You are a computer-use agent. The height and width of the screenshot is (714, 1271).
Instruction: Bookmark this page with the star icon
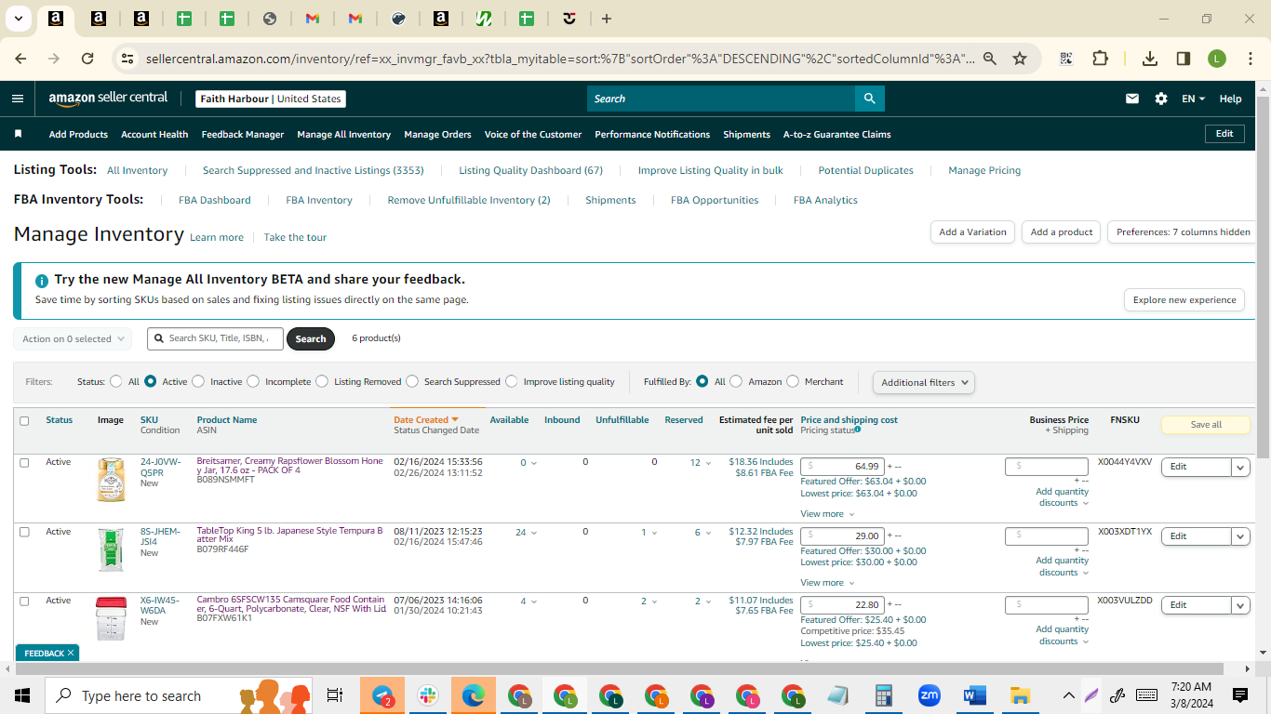(x=1020, y=59)
